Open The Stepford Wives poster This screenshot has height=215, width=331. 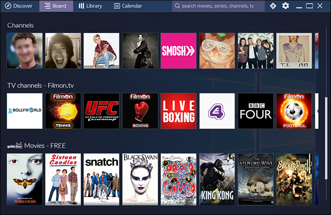click(255, 179)
